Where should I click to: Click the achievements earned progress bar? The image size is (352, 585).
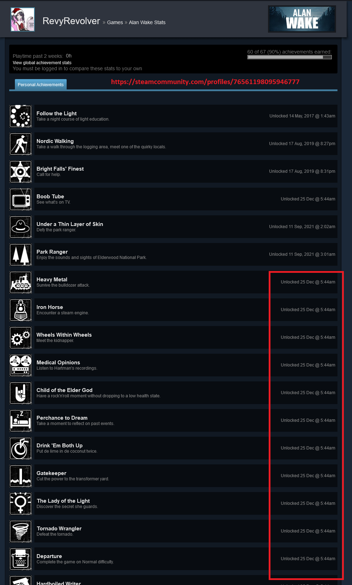coord(290,57)
